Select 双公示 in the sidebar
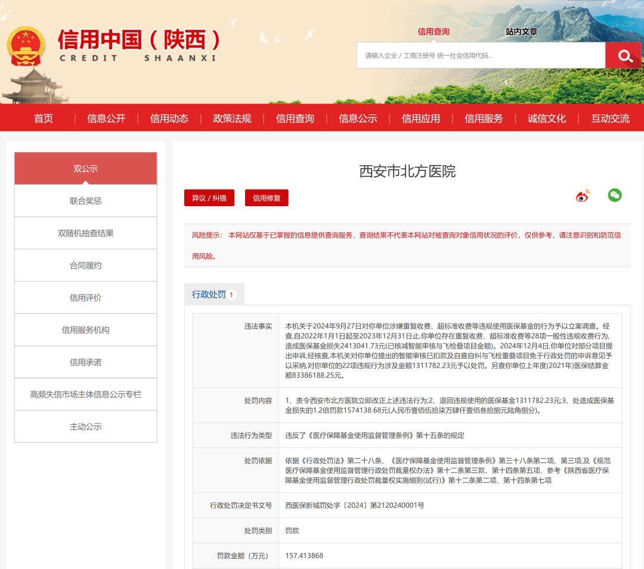 click(85, 169)
